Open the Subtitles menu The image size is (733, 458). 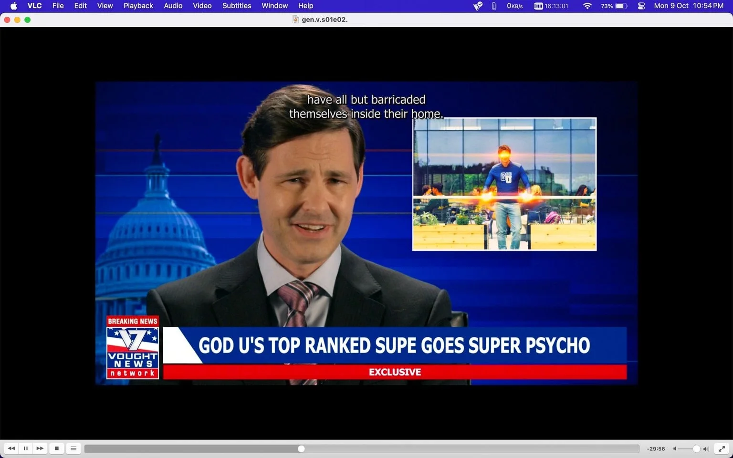pyautogui.click(x=237, y=6)
